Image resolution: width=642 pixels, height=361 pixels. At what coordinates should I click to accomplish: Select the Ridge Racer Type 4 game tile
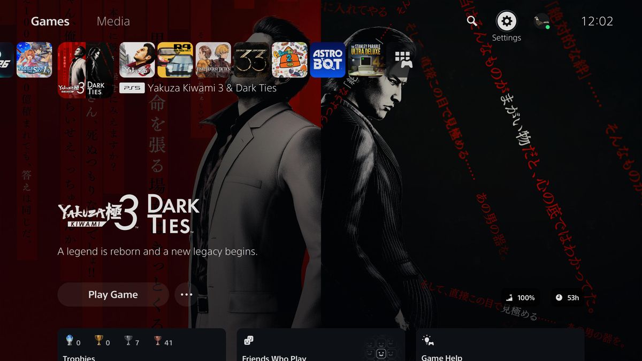click(175, 60)
